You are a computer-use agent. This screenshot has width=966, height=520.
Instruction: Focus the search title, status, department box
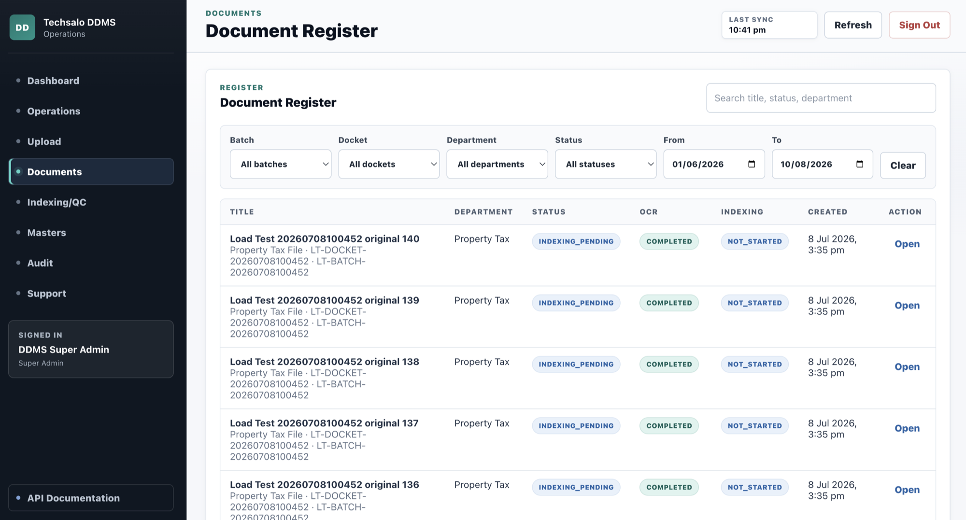[x=821, y=98]
